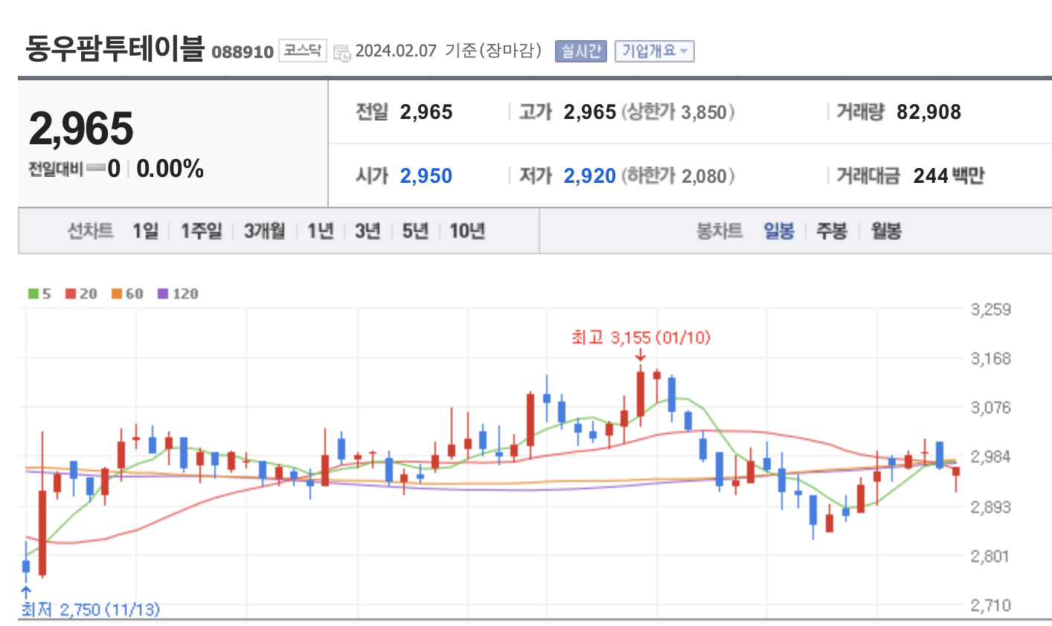Viewport: 1052px width, 626px height.
Task: Click the green 5-day moving average swatch
Action: tap(33, 294)
